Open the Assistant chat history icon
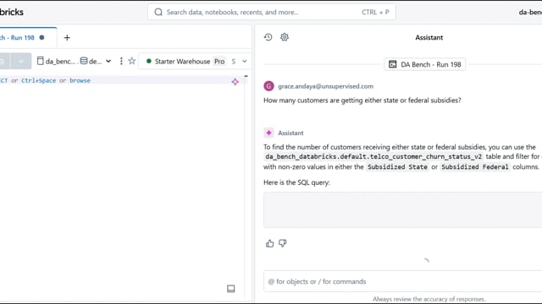Screen dimensions: 542x304 [268, 37]
